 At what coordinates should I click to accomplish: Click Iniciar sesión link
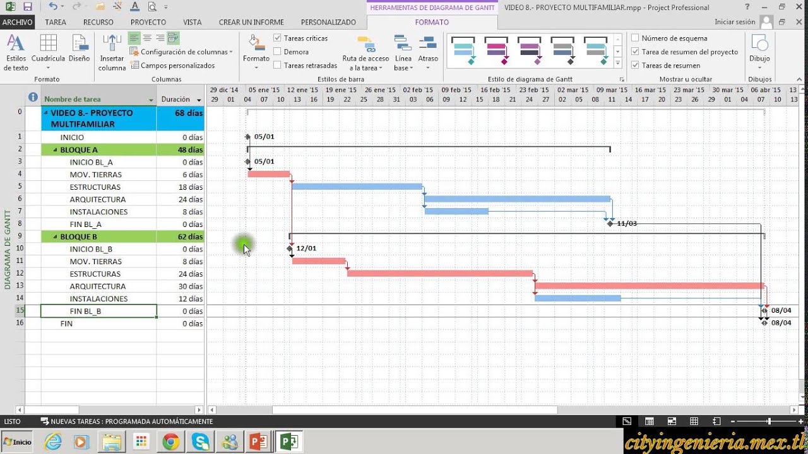[x=735, y=22]
